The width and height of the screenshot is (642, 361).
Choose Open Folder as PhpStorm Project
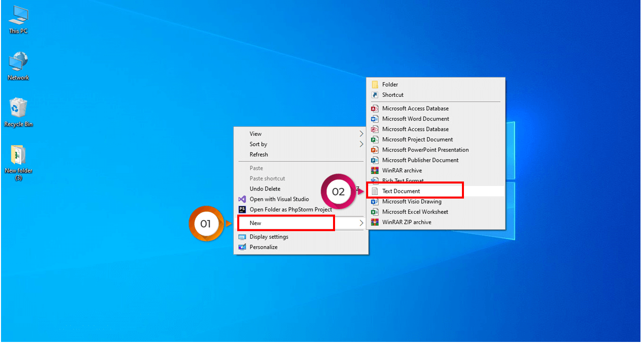(290, 210)
